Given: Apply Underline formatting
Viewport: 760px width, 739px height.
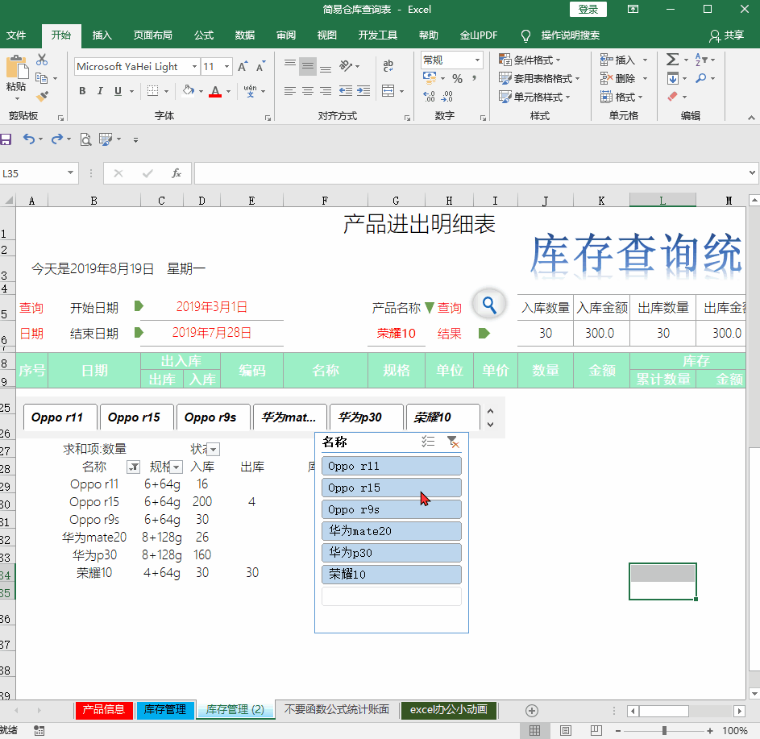Looking at the screenshot, I should [118, 91].
